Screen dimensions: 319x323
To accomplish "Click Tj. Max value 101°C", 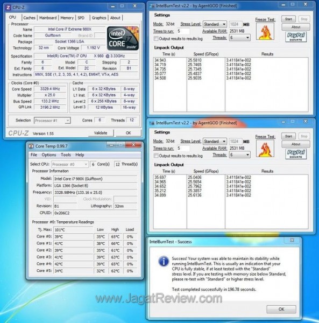I will (73, 230).
